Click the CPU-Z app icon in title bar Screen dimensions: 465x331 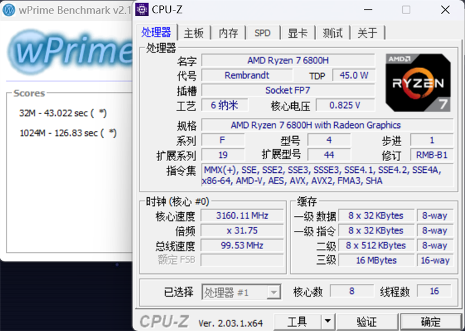(x=142, y=9)
